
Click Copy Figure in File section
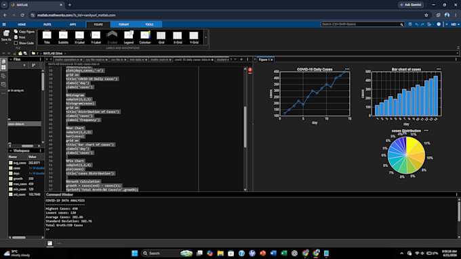pos(24,31)
